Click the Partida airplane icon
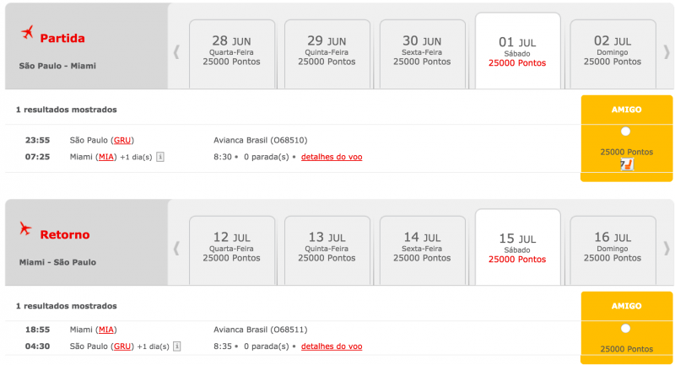Image resolution: width=675 pixels, height=365 pixels. [28, 34]
